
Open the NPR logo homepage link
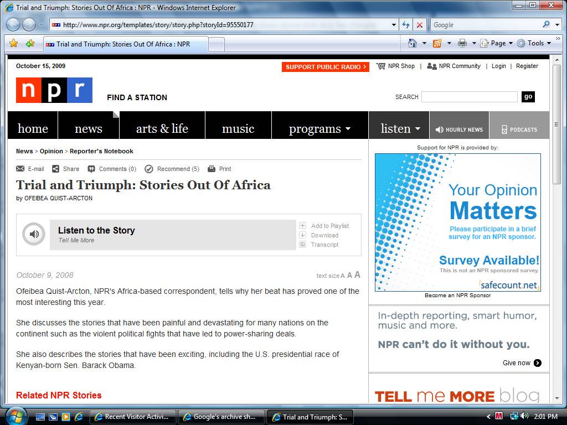[54, 90]
